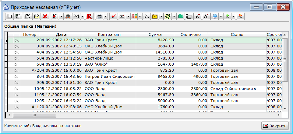Click the vertical scrollbar thumb of the table
This screenshot has height=134, width=293.
click(x=284, y=60)
